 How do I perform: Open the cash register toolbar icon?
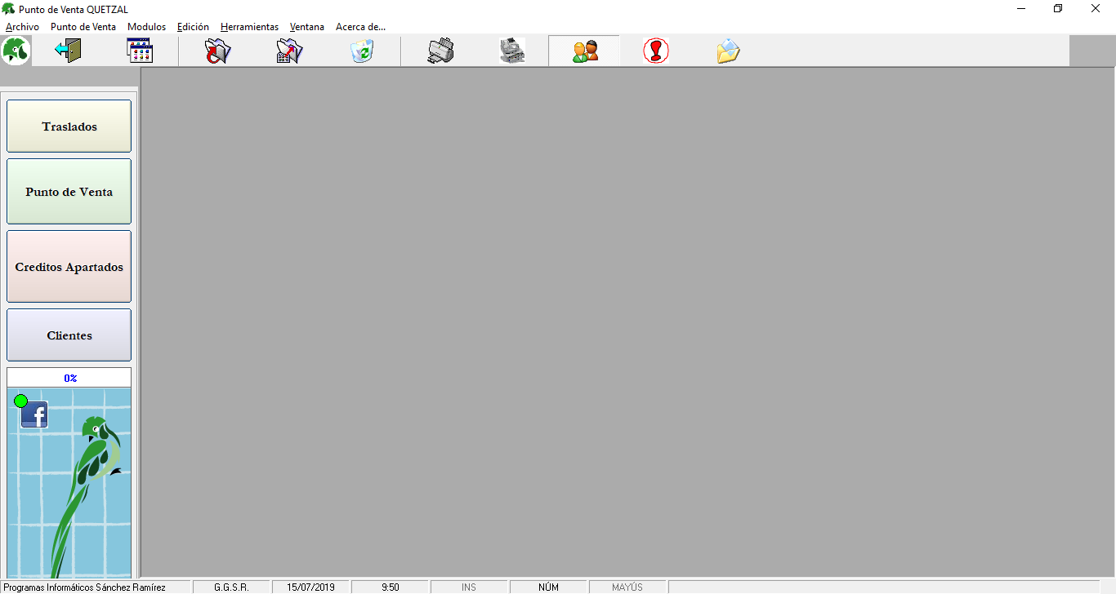(x=512, y=51)
